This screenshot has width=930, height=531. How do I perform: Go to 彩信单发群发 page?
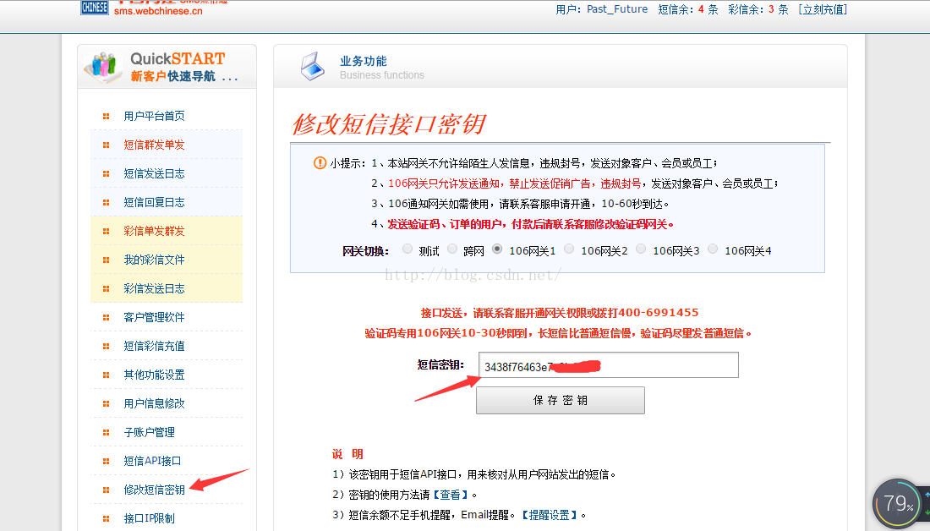pyautogui.click(x=154, y=232)
